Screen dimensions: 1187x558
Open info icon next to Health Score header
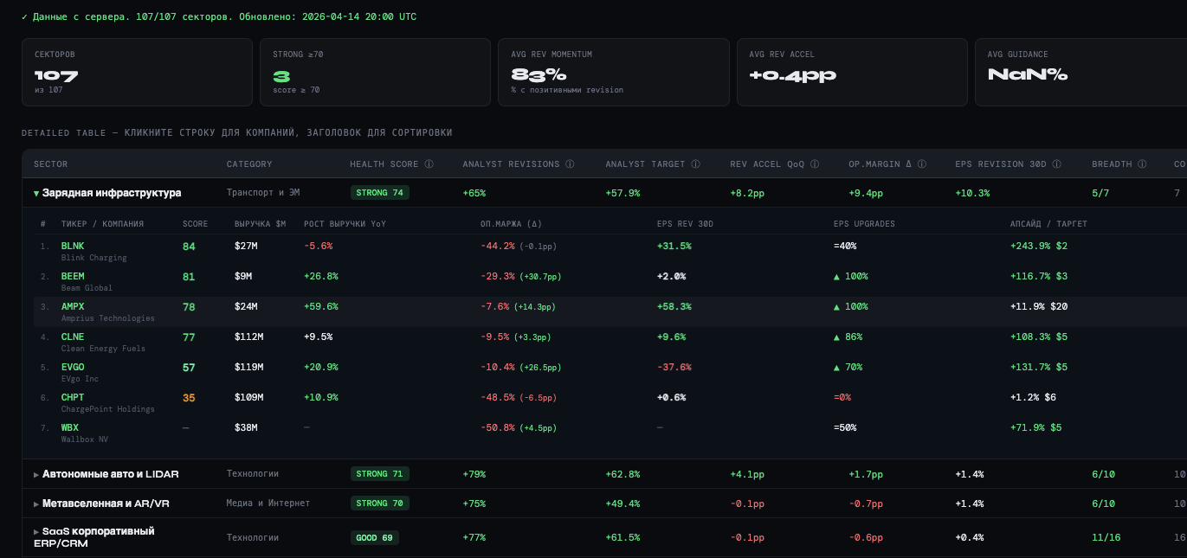(x=429, y=164)
